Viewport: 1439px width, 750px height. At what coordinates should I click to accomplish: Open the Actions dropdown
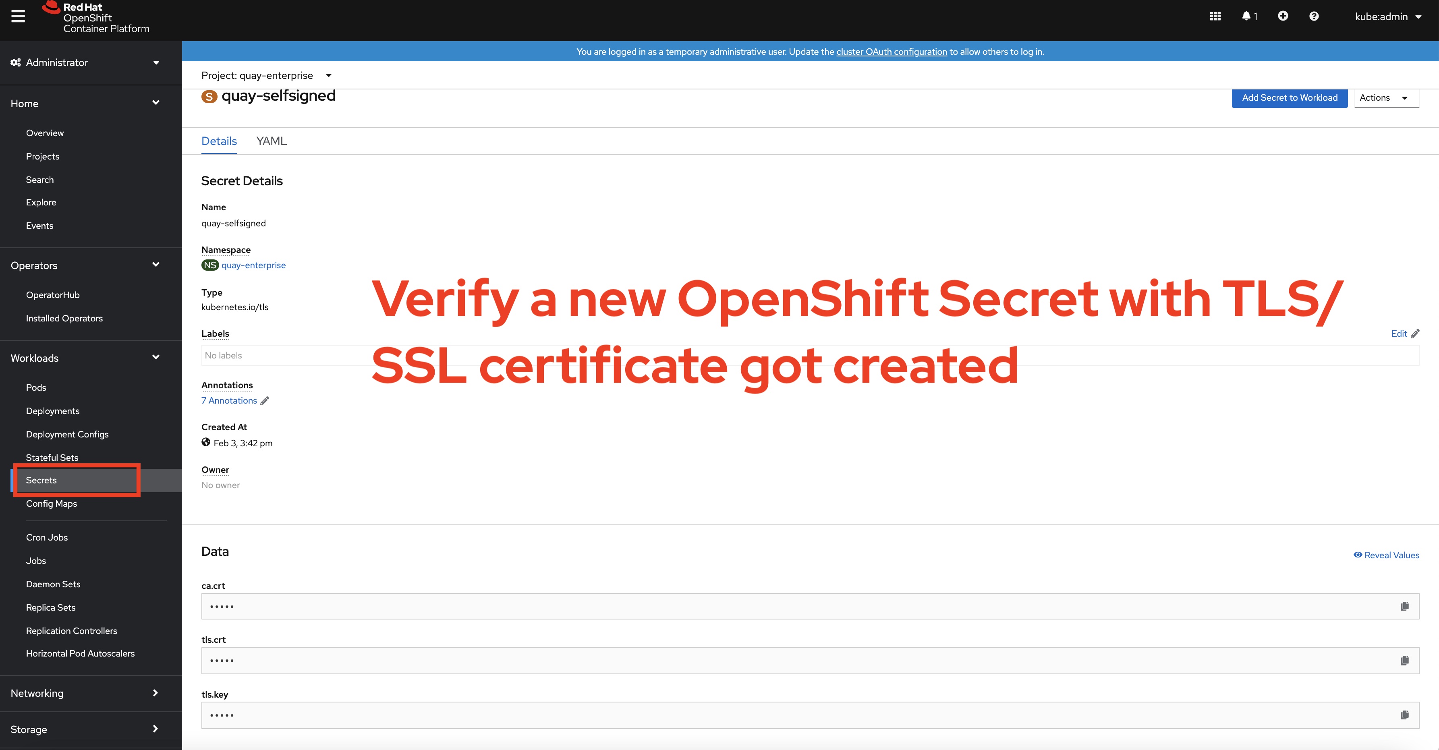point(1387,98)
